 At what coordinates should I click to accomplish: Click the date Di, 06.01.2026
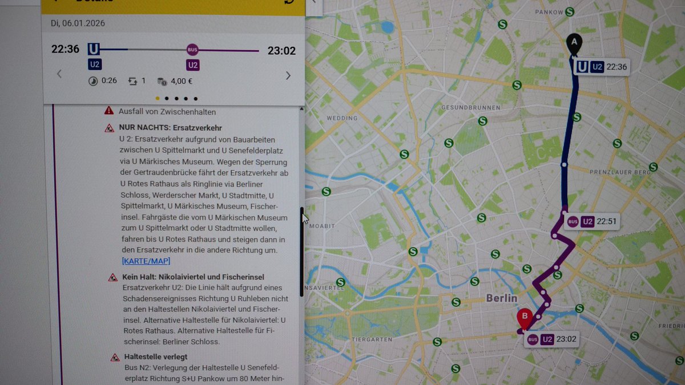[76, 24]
